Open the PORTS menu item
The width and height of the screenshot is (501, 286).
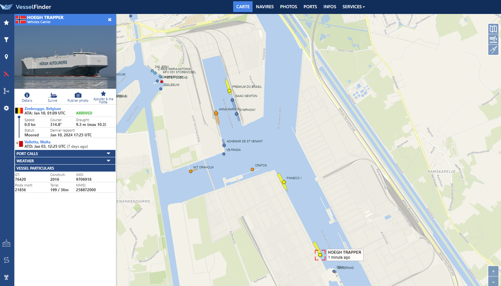(310, 7)
